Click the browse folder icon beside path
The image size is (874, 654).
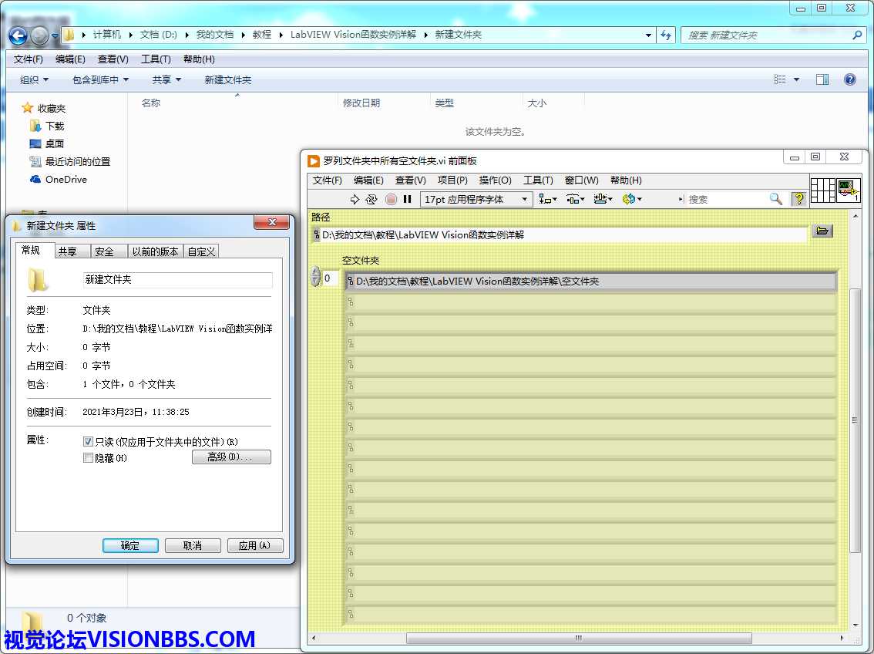822,231
